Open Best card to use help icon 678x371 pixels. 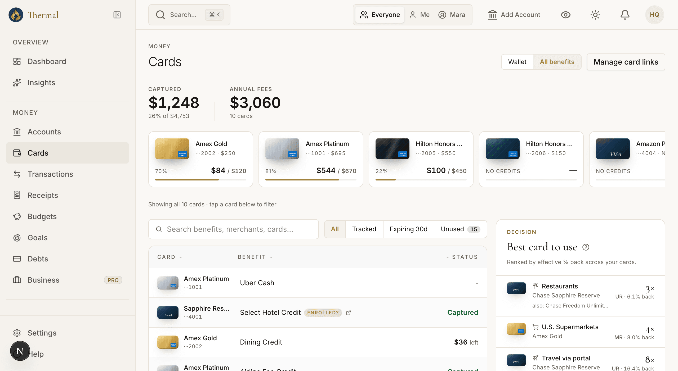pos(586,247)
